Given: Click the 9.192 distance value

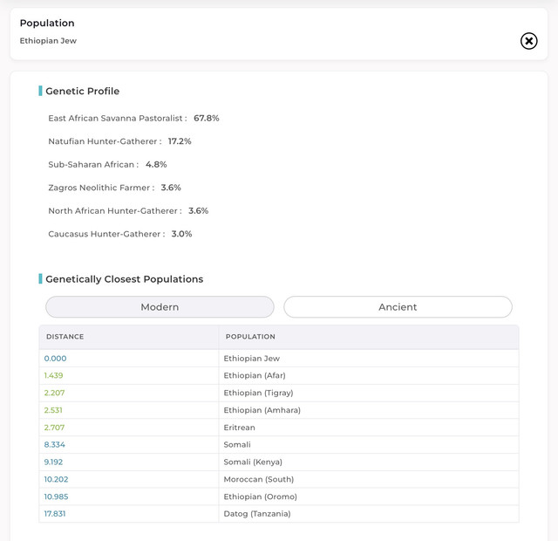Looking at the screenshot, I should pos(53,462).
